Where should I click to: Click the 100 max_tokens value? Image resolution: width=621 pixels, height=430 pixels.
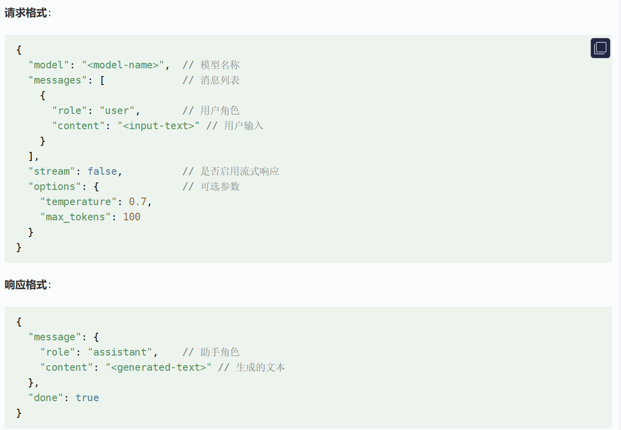point(132,217)
